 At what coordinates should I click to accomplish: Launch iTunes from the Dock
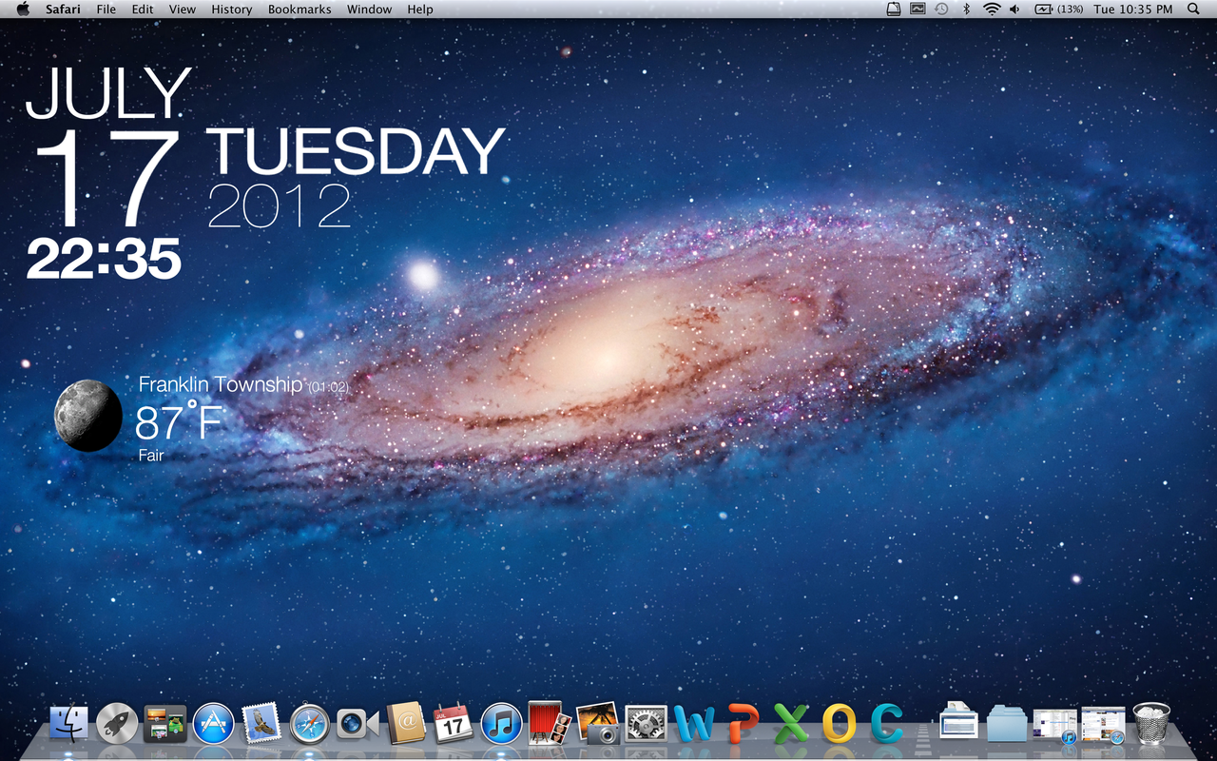click(501, 724)
